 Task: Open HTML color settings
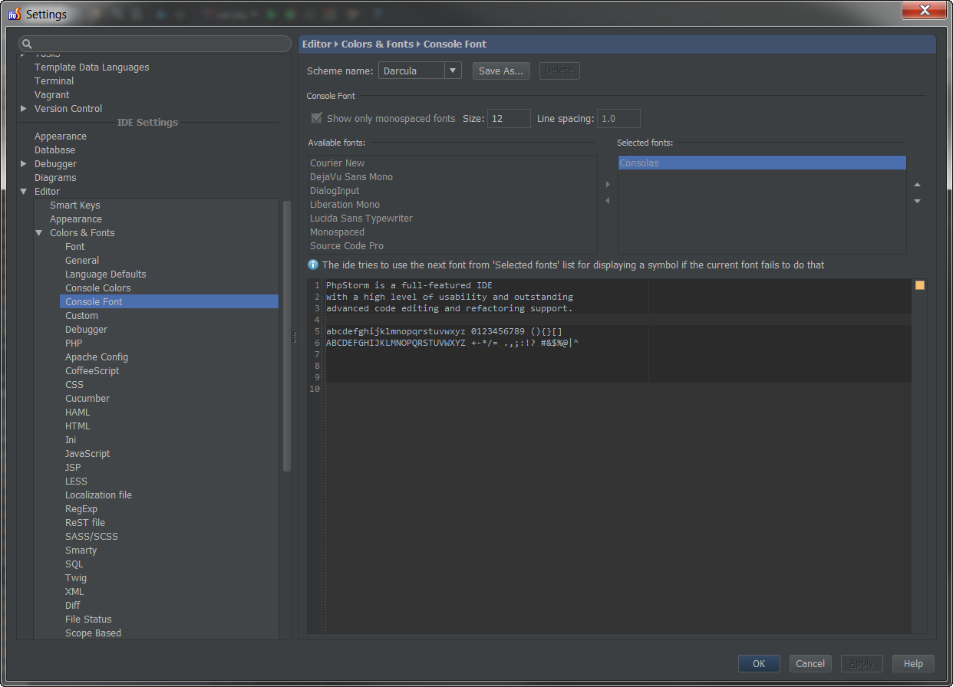[x=77, y=426]
